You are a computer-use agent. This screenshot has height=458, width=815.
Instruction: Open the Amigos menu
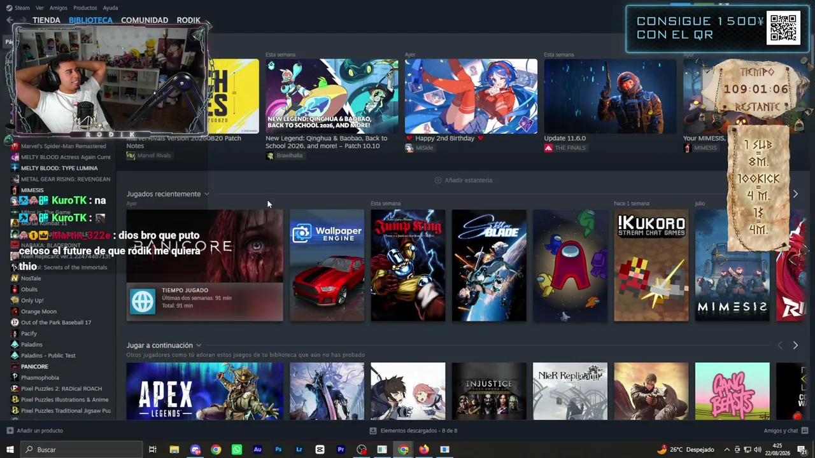pos(59,8)
